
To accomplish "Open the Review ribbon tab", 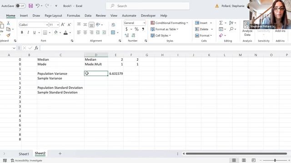I will pos(101,16).
